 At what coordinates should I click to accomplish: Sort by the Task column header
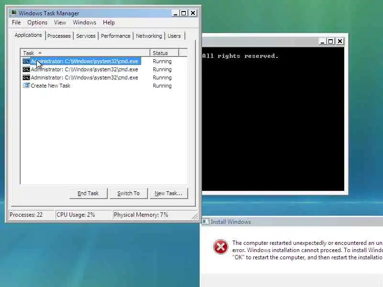point(85,53)
